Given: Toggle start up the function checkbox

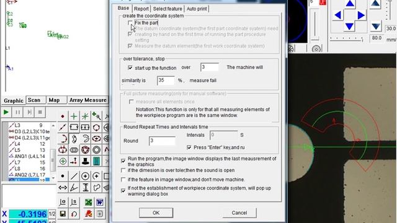Looking at the screenshot, I should coord(130,68).
